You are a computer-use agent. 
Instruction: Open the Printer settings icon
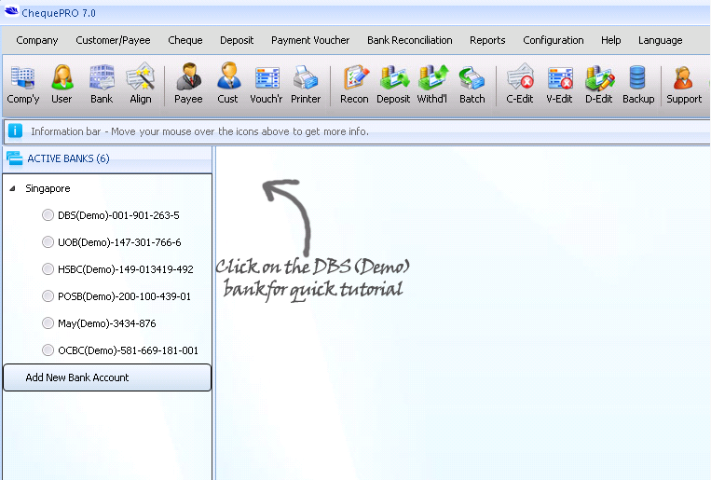coord(306,84)
